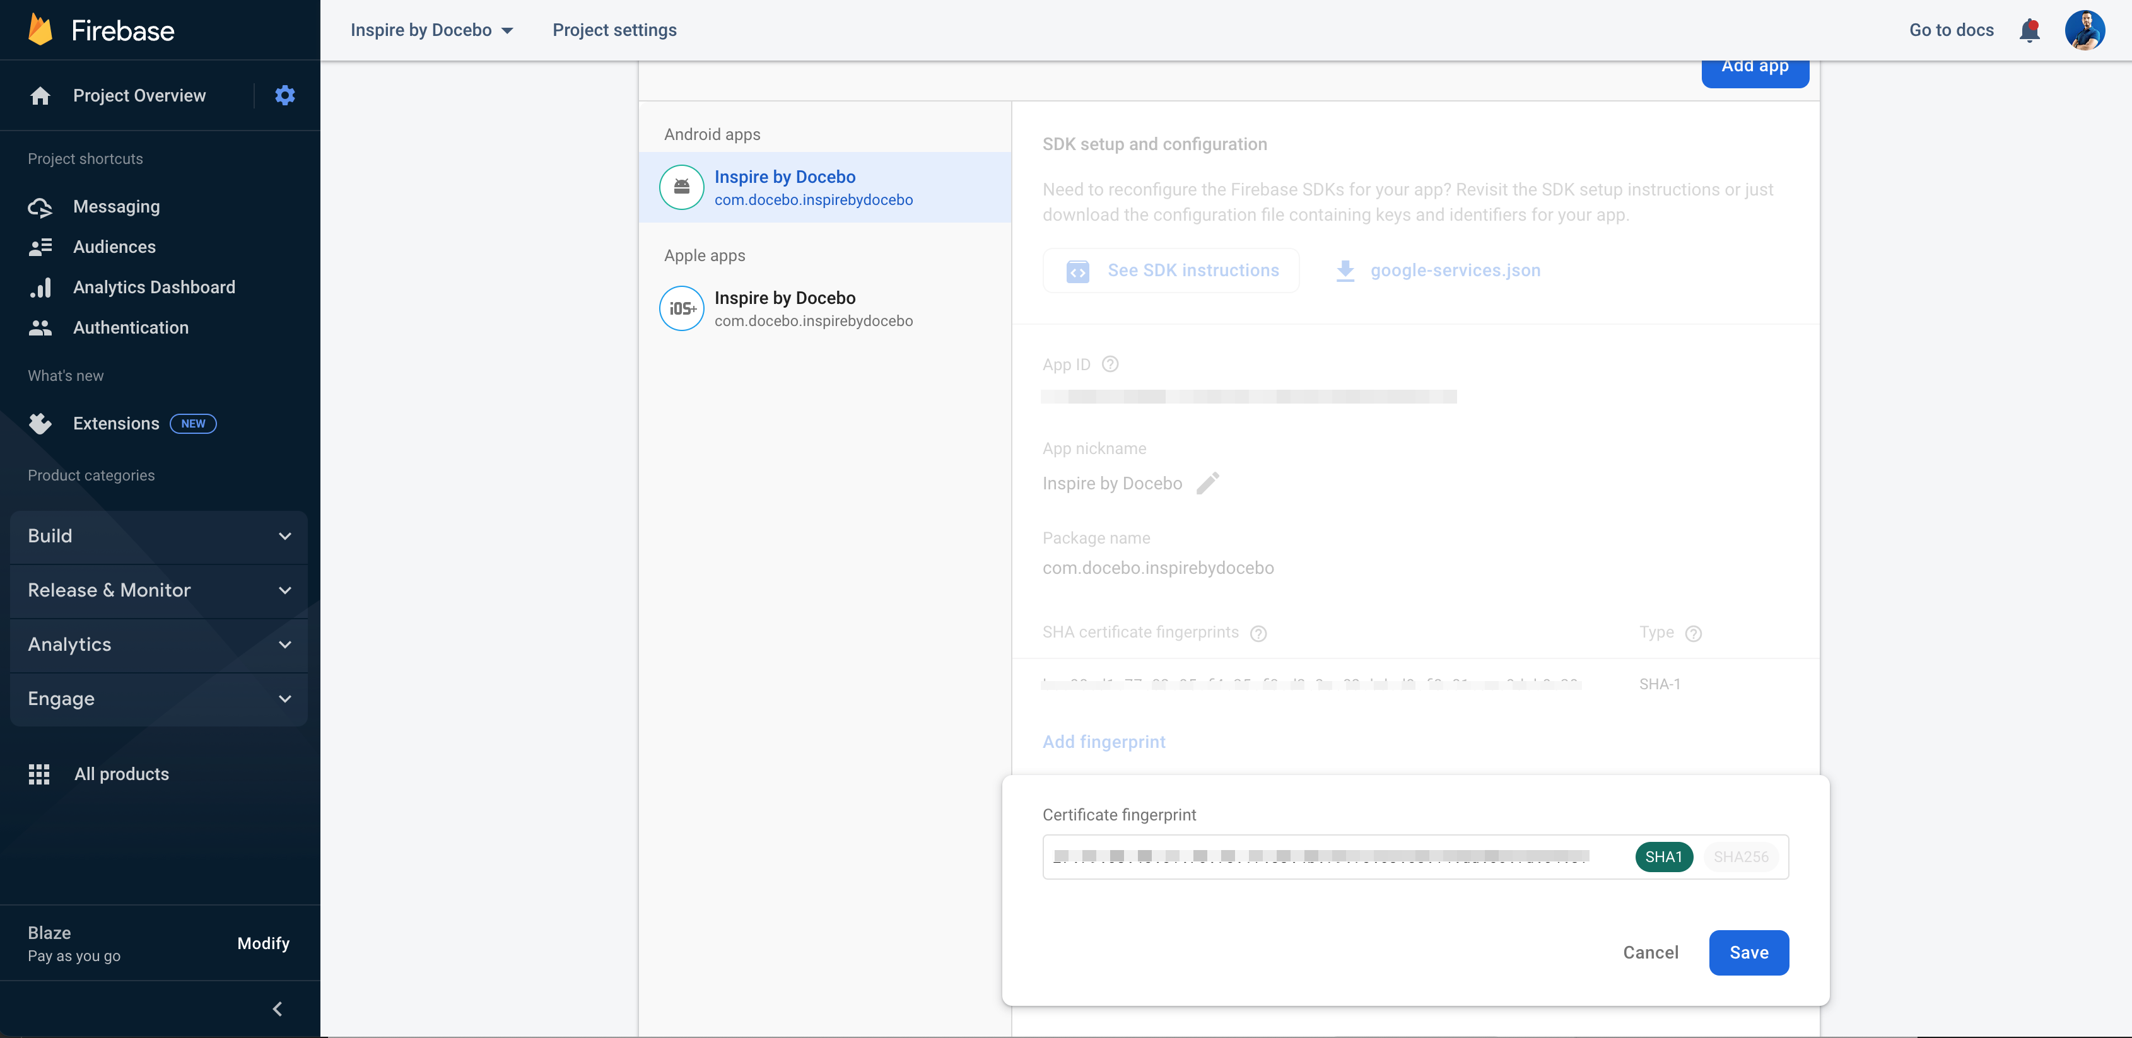Click the Messaging cloud icon
2132x1038 pixels.
[40, 207]
